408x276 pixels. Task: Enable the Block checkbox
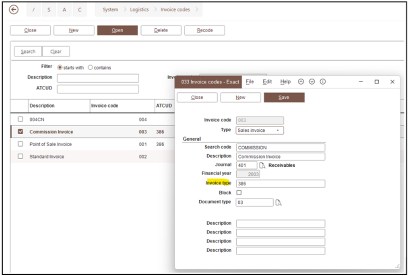click(x=239, y=192)
